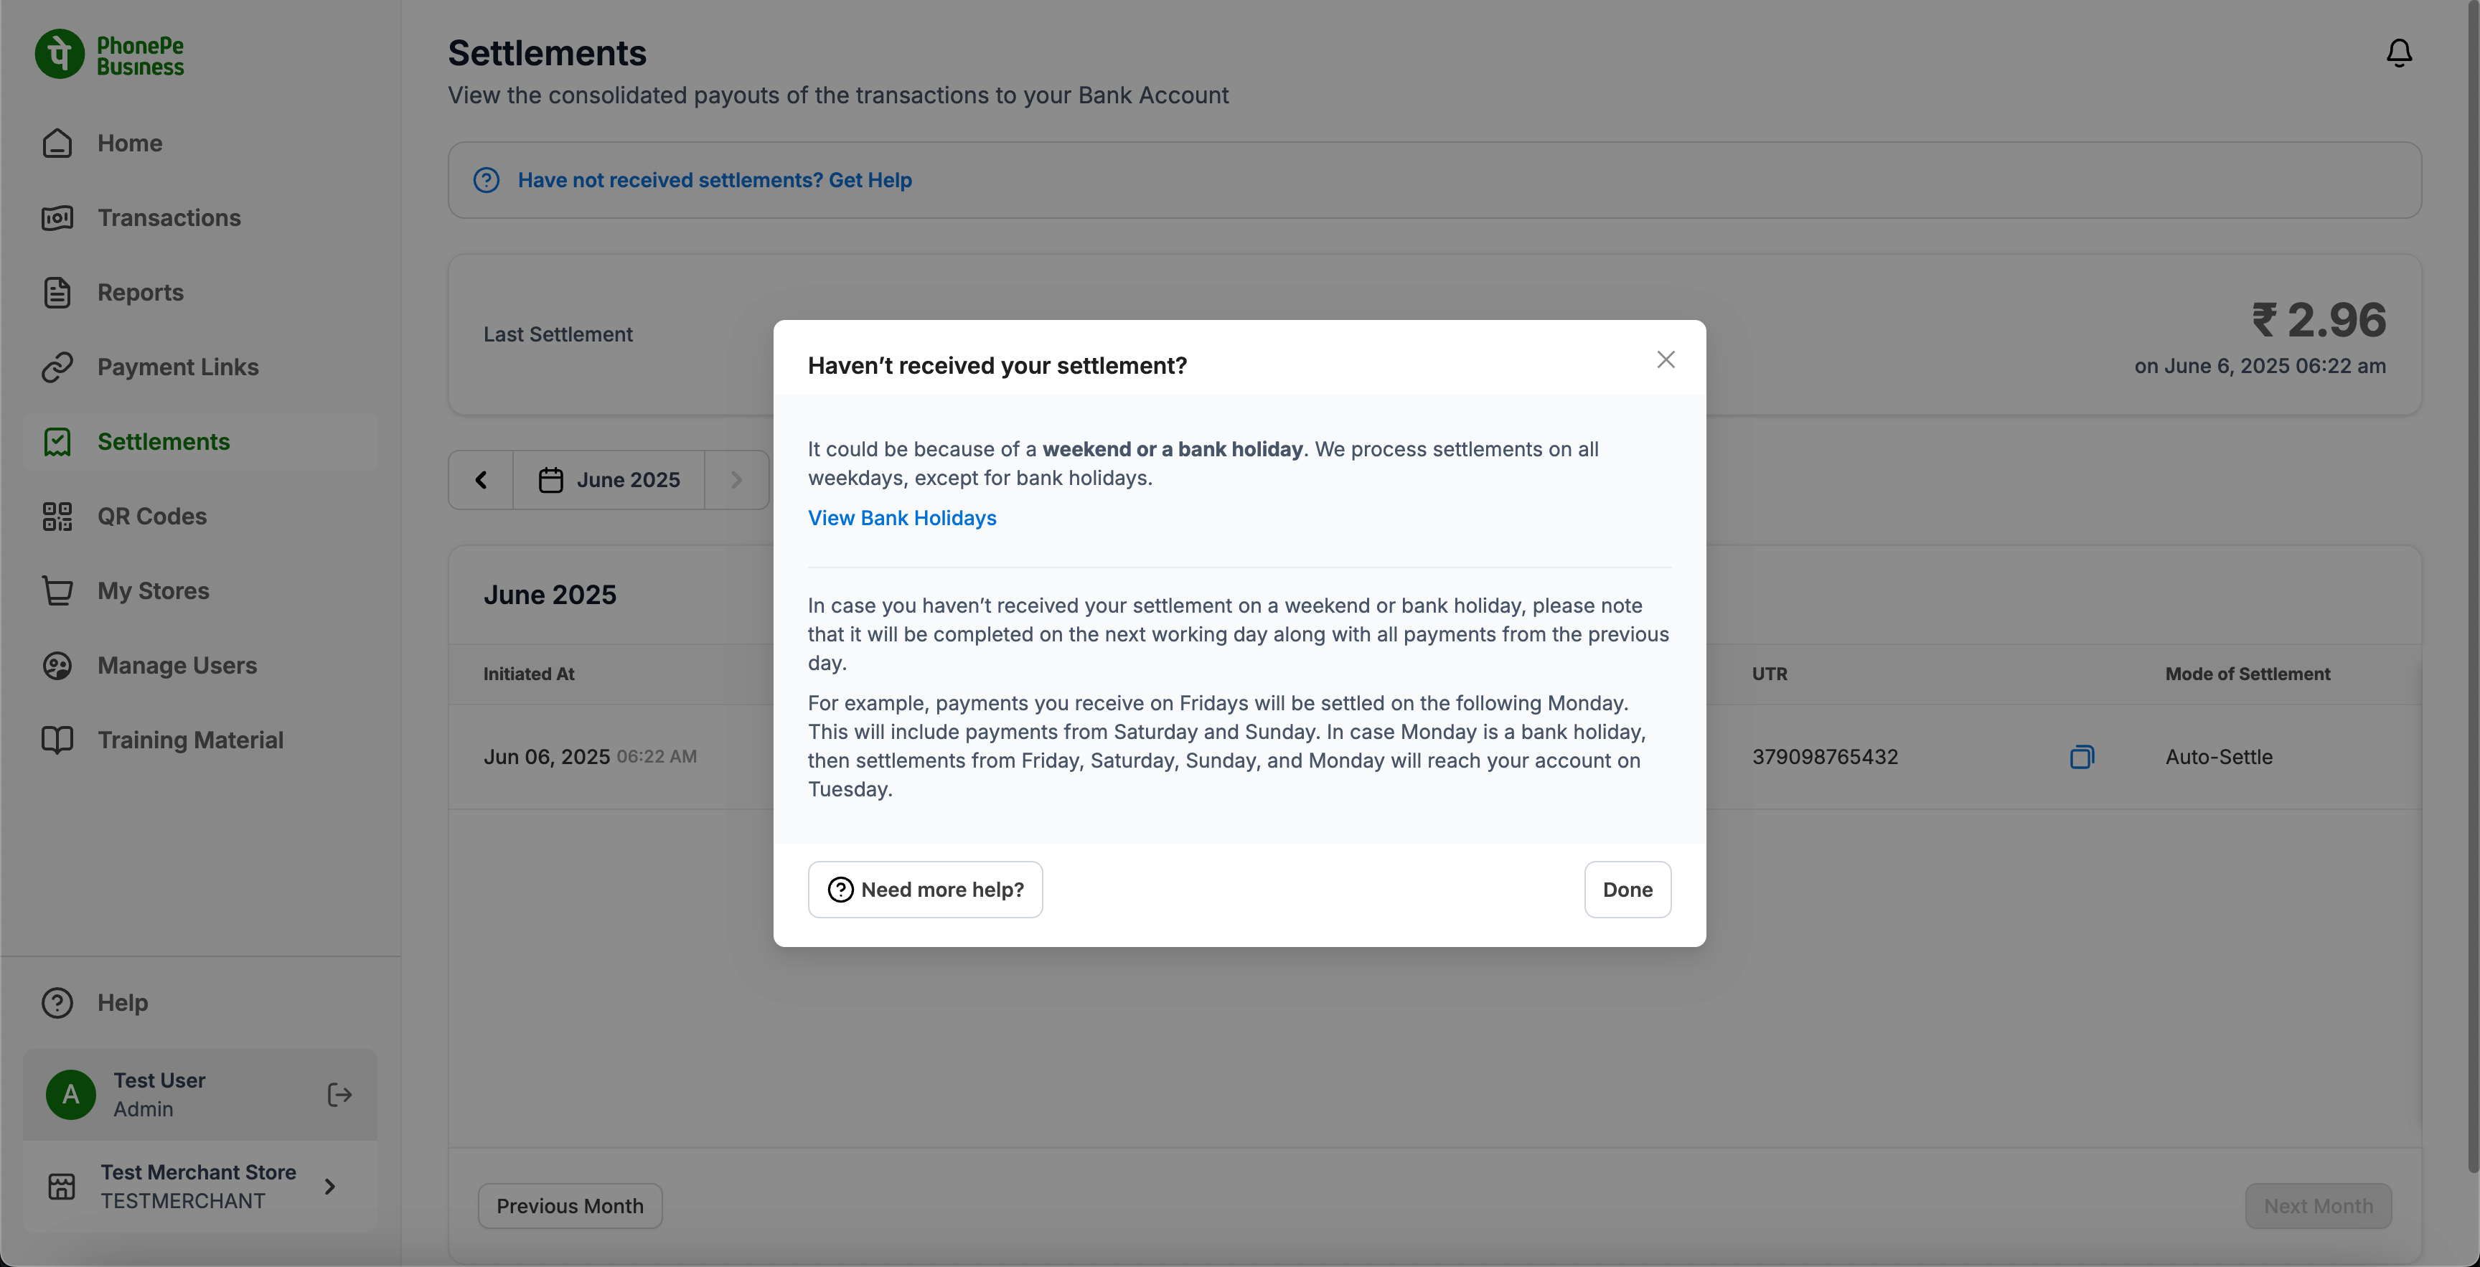Click the logout icon next to Test User
The width and height of the screenshot is (2480, 1267).
coord(339,1095)
